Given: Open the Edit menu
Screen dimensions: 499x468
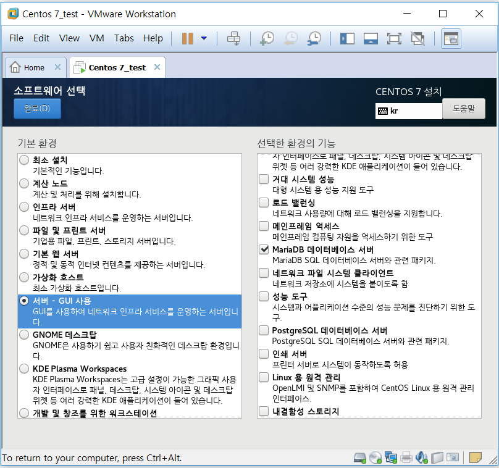Looking at the screenshot, I should (x=41, y=38).
